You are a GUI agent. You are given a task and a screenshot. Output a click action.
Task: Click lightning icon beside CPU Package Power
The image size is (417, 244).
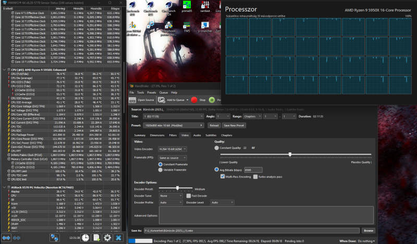pos(9,135)
